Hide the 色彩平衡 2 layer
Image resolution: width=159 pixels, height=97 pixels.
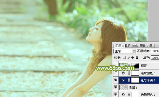click(x=115, y=80)
